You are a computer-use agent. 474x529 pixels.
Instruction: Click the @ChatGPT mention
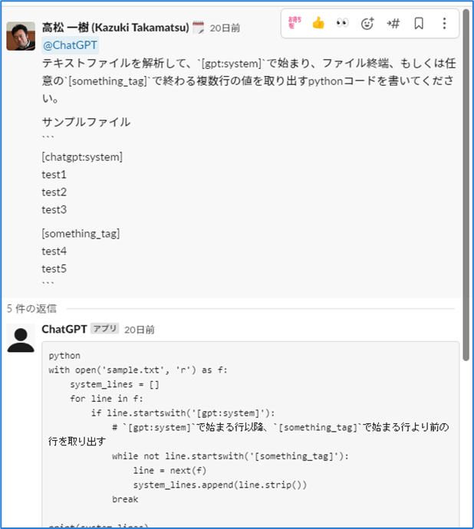pyautogui.click(x=70, y=45)
